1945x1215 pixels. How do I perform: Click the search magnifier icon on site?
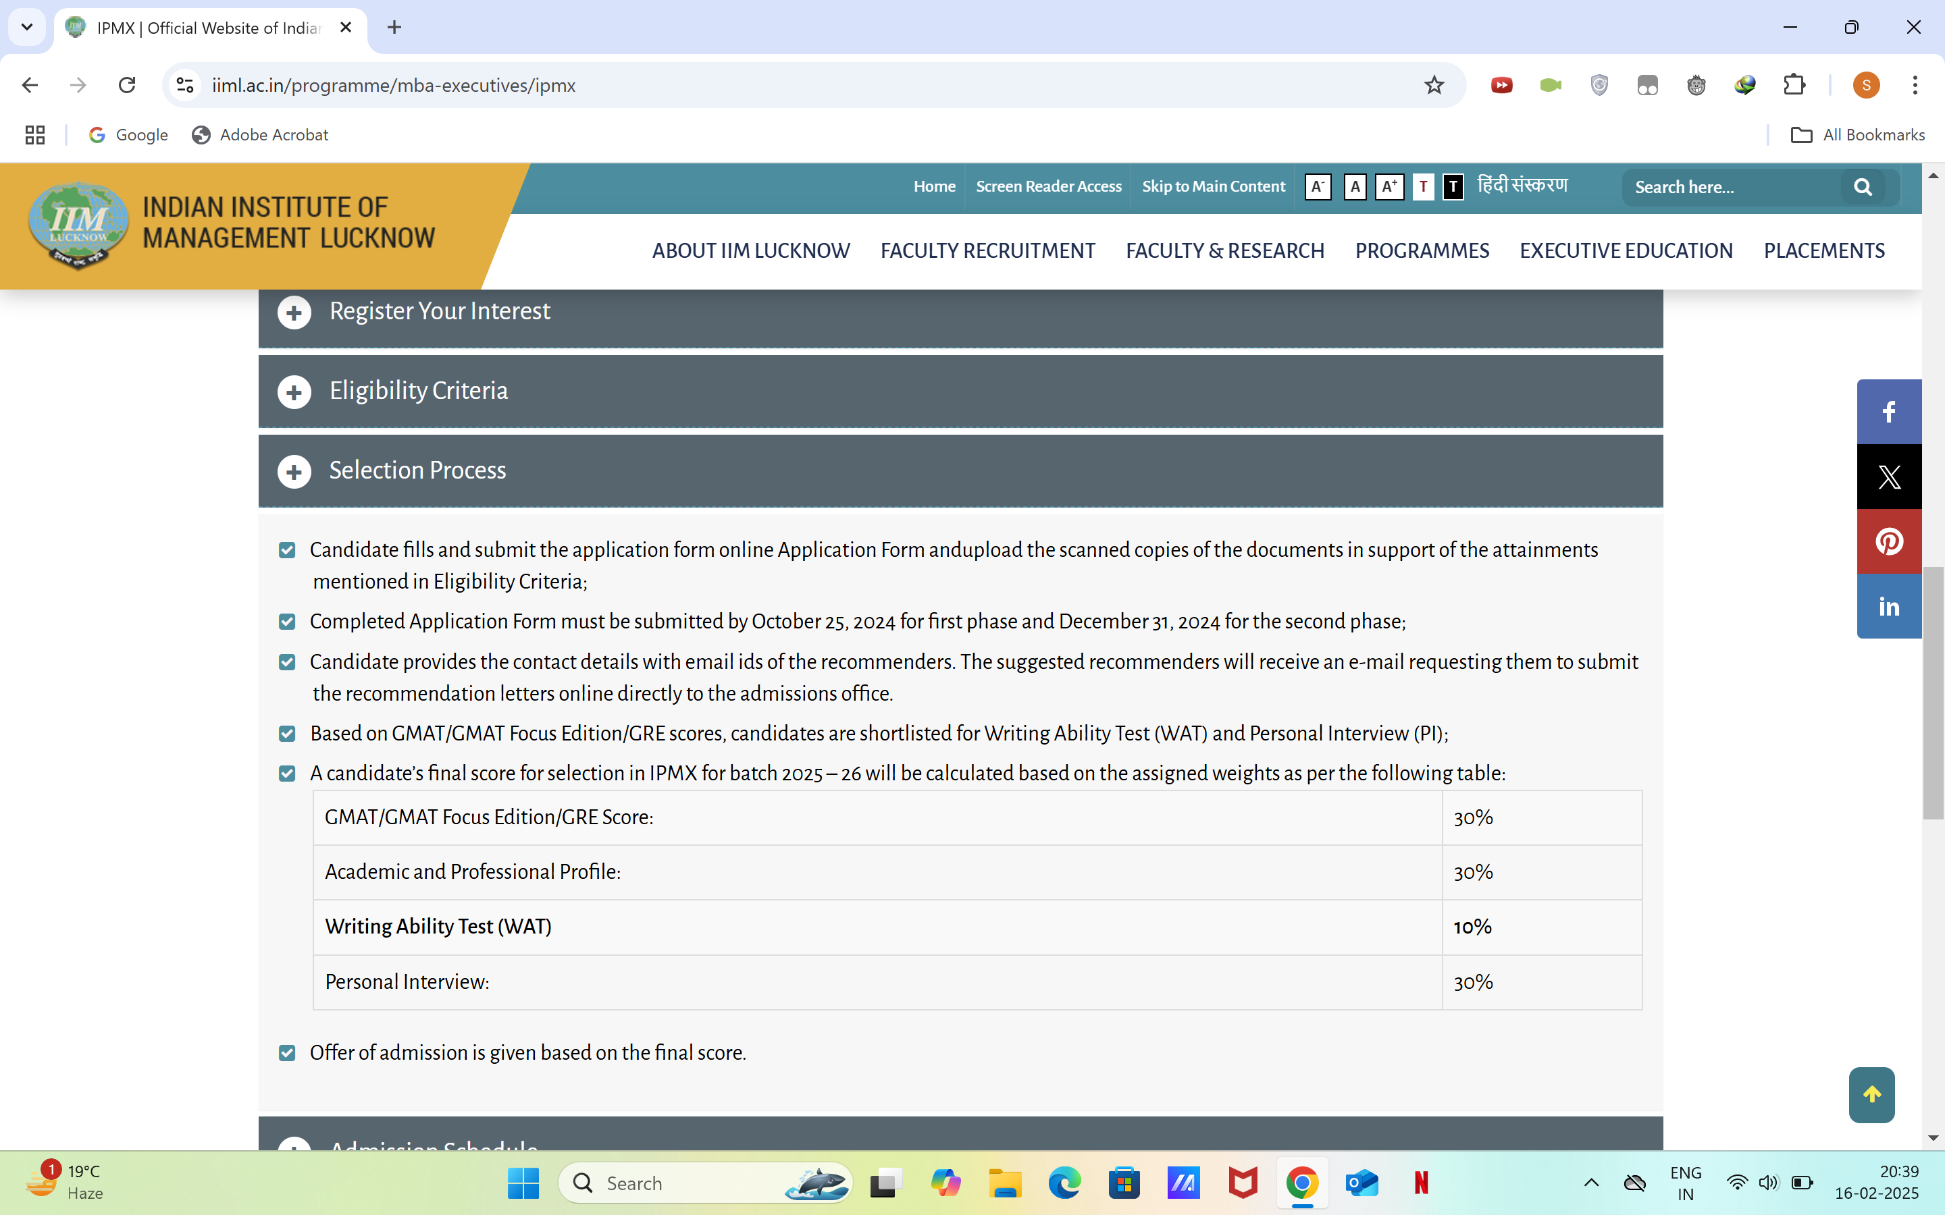point(1862,187)
